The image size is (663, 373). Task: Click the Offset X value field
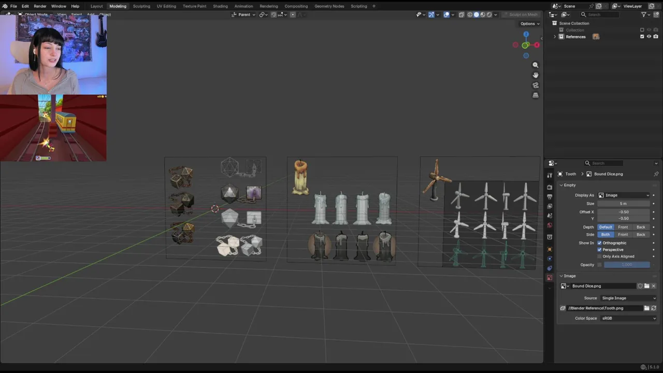point(624,212)
